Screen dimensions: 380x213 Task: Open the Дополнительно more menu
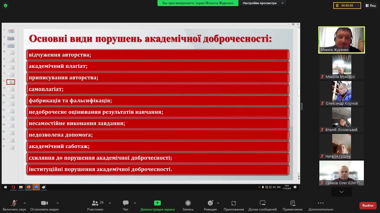[x=320, y=203]
